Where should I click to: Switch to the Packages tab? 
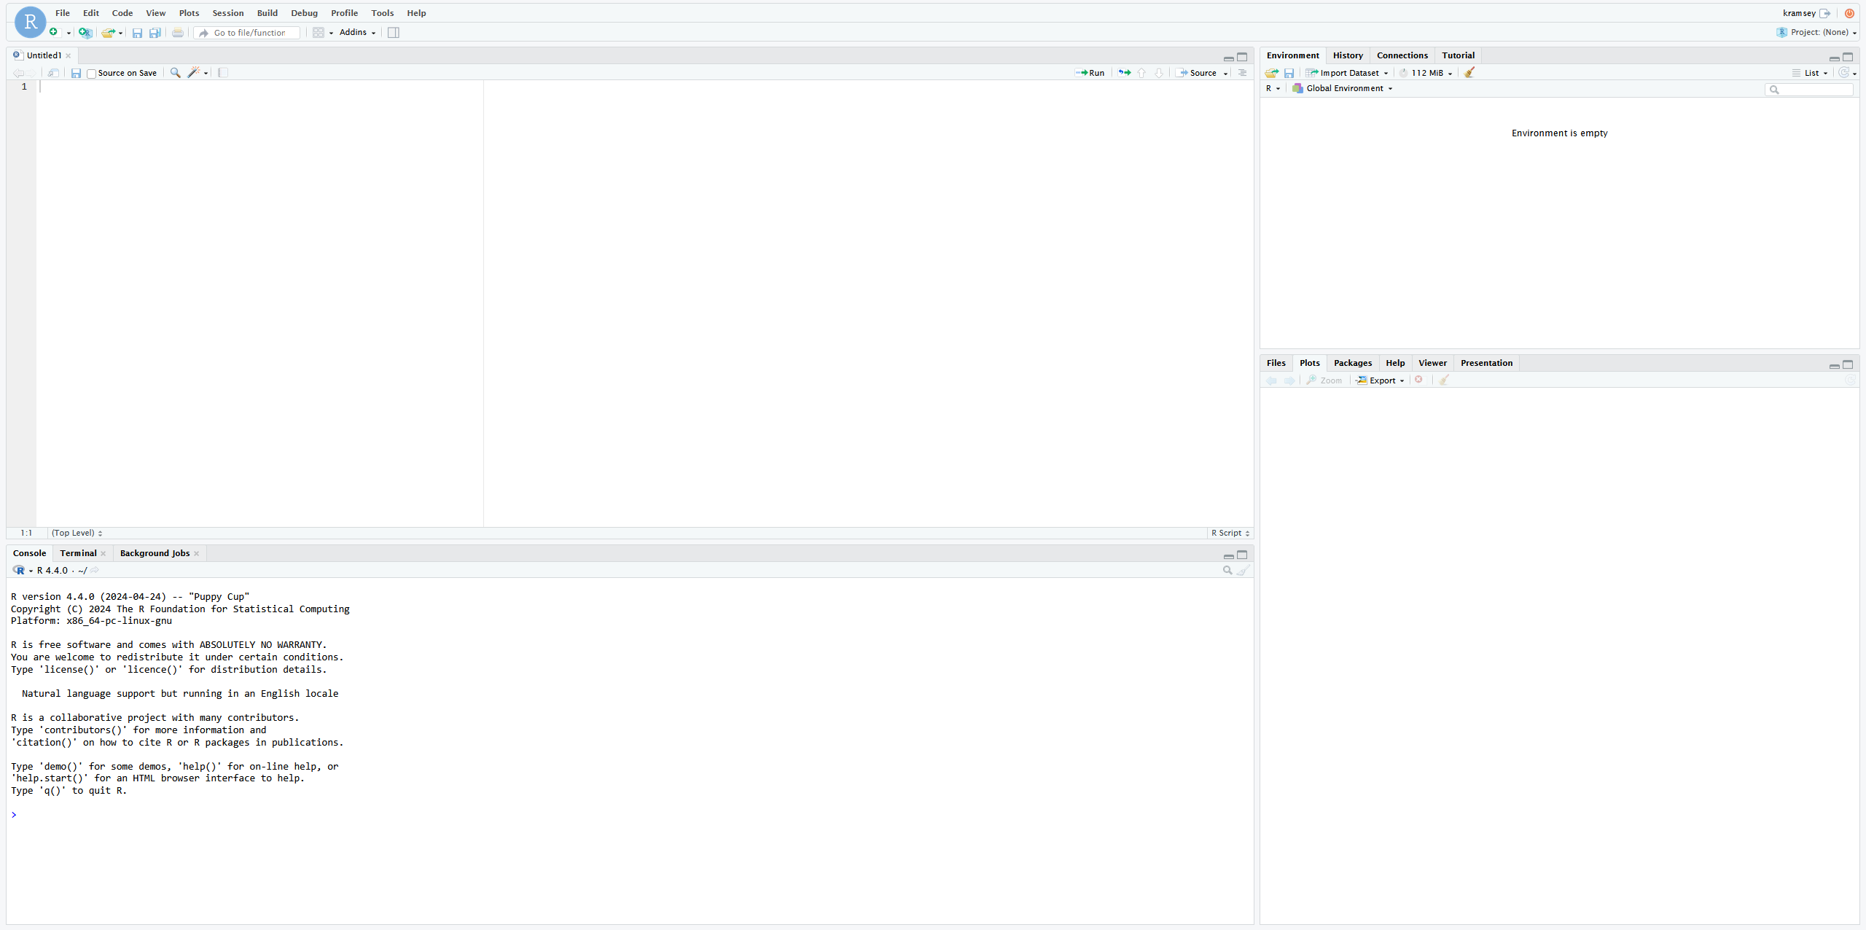pos(1352,363)
